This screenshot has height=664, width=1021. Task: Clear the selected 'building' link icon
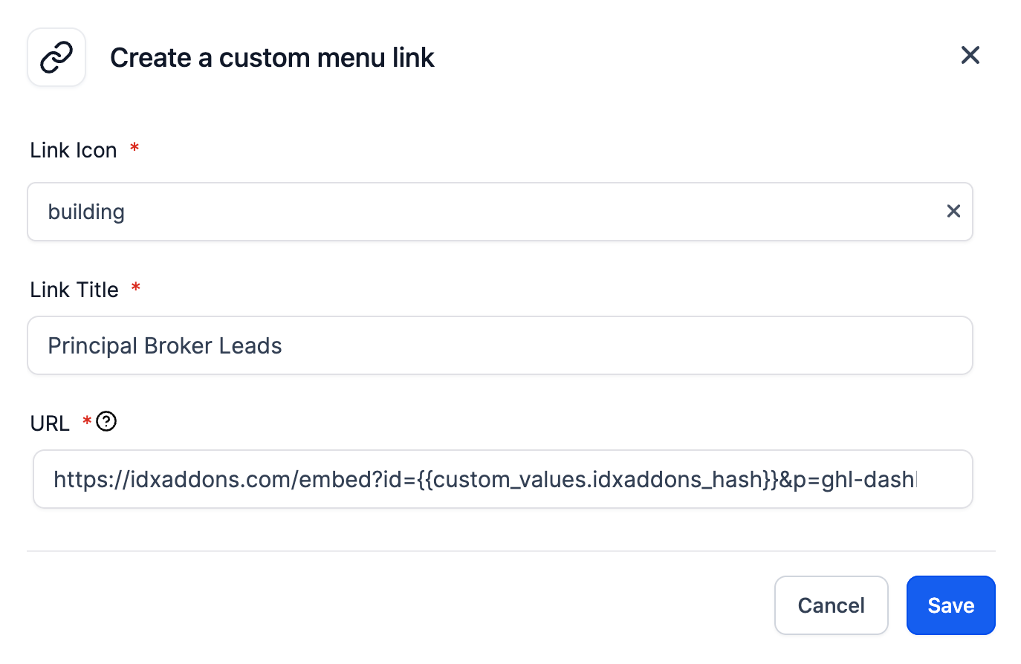tap(953, 211)
